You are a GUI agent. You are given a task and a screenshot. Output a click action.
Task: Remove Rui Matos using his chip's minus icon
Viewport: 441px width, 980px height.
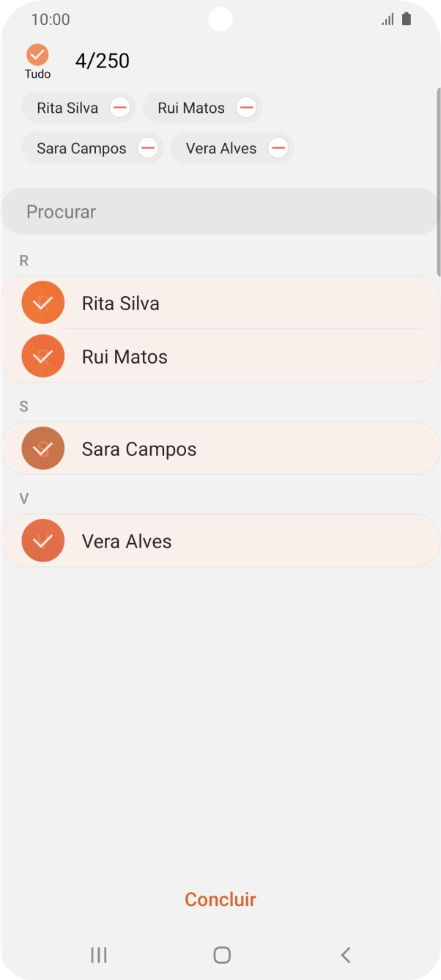[247, 107]
